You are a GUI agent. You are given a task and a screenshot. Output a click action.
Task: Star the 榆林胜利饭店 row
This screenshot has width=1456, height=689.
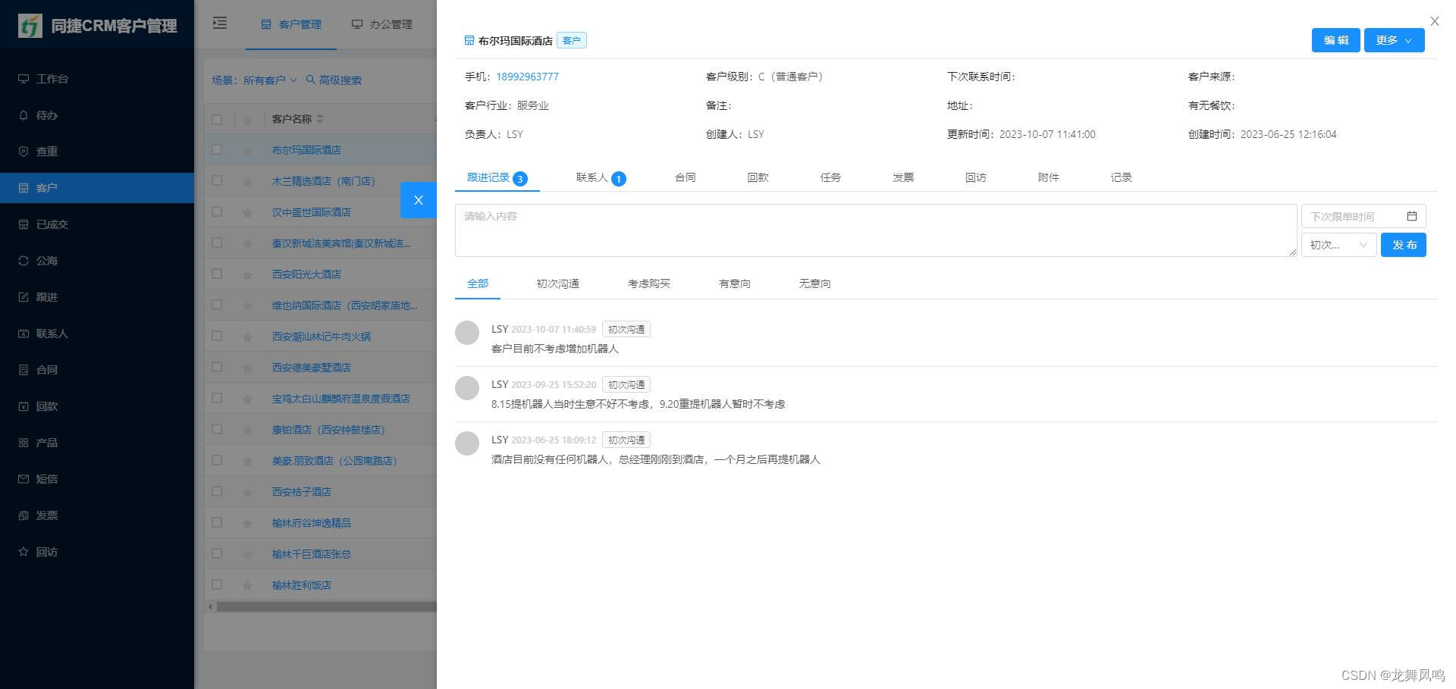pyautogui.click(x=247, y=585)
